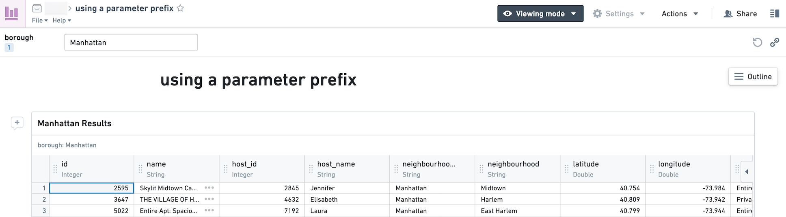Open the Outline panel button
The image size is (786, 217).
tap(753, 77)
